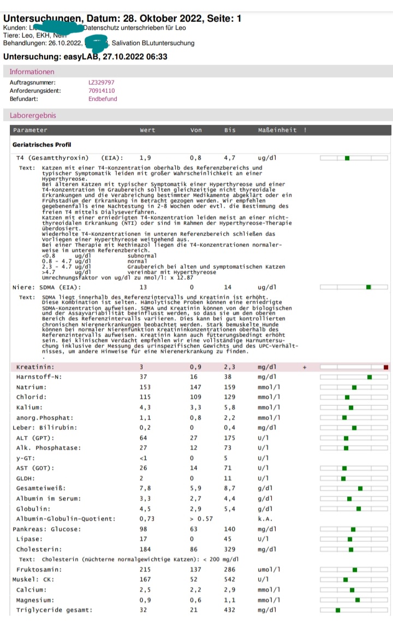Click the green marker on the T4 range bar
The image size is (393, 628).
(347, 158)
